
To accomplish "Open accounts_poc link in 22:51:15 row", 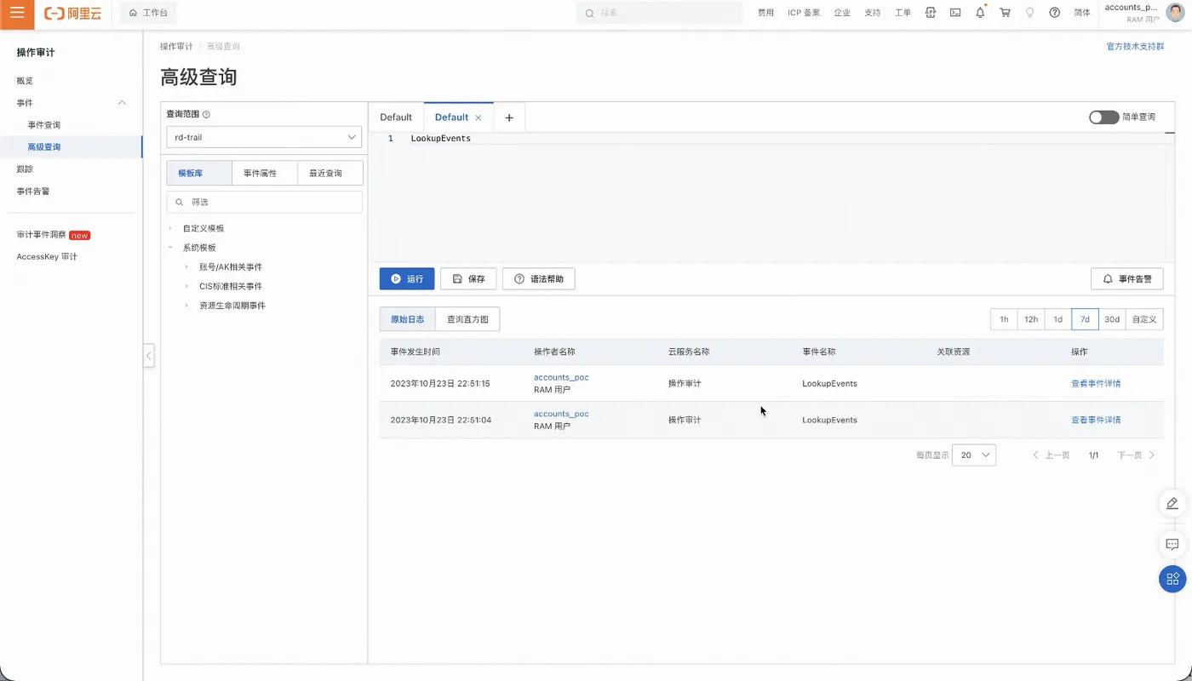I will coord(561,377).
